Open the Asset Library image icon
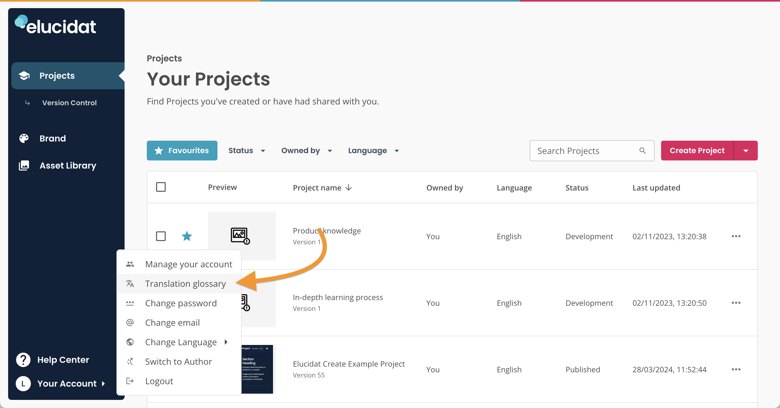The width and height of the screenshot is (780, 408). point(24,165)
